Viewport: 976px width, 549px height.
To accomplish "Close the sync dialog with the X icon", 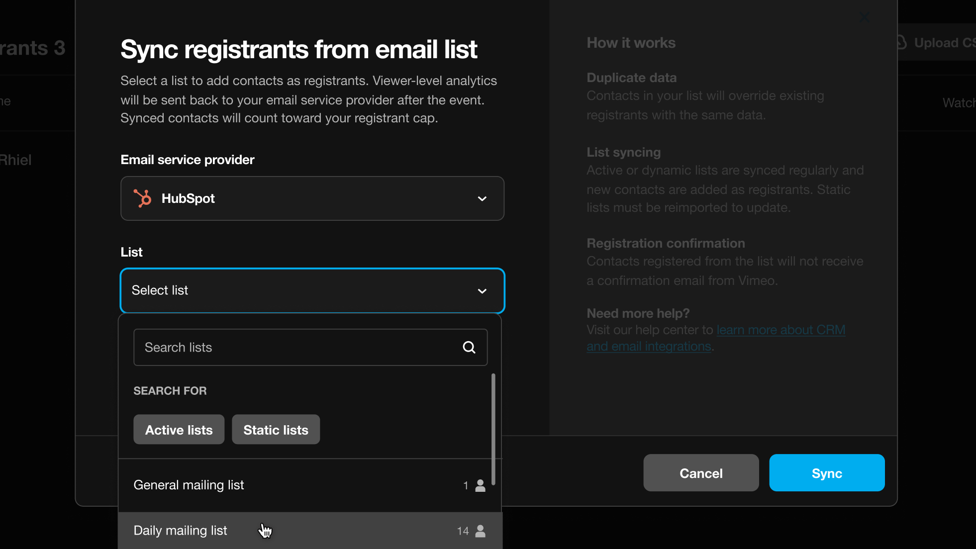I will 865,17.
